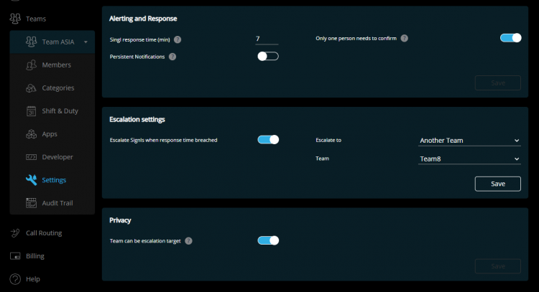Image resolution: width=539 pixels, height=292 pixels.
Task: Click the Members sidebar icon
Action: click(x=31, y=65)
